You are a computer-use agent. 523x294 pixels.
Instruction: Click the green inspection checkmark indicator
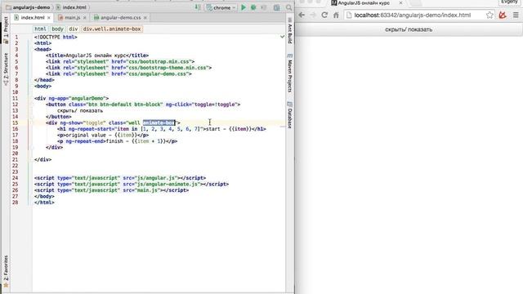(x=282, y=37)
